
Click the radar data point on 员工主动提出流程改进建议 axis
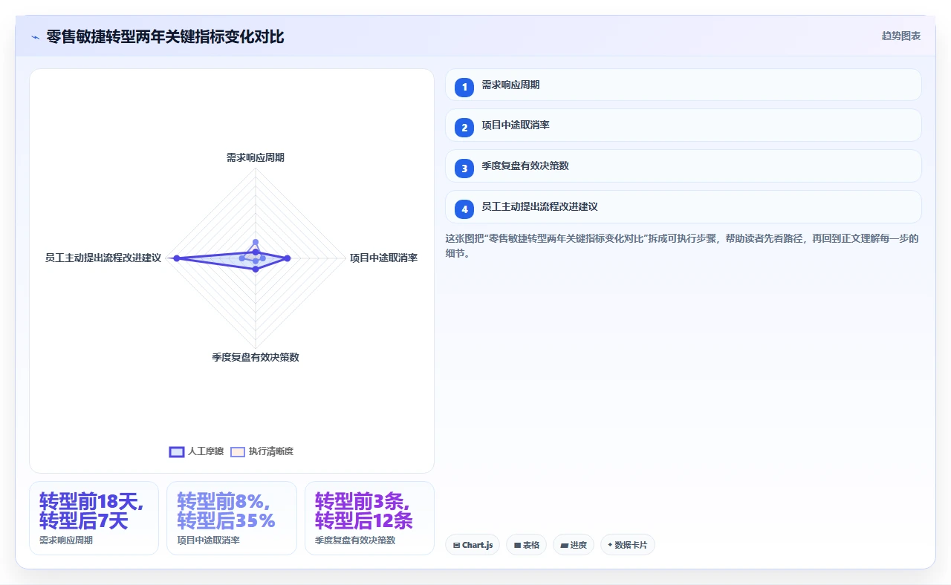[x=176, y=258]
